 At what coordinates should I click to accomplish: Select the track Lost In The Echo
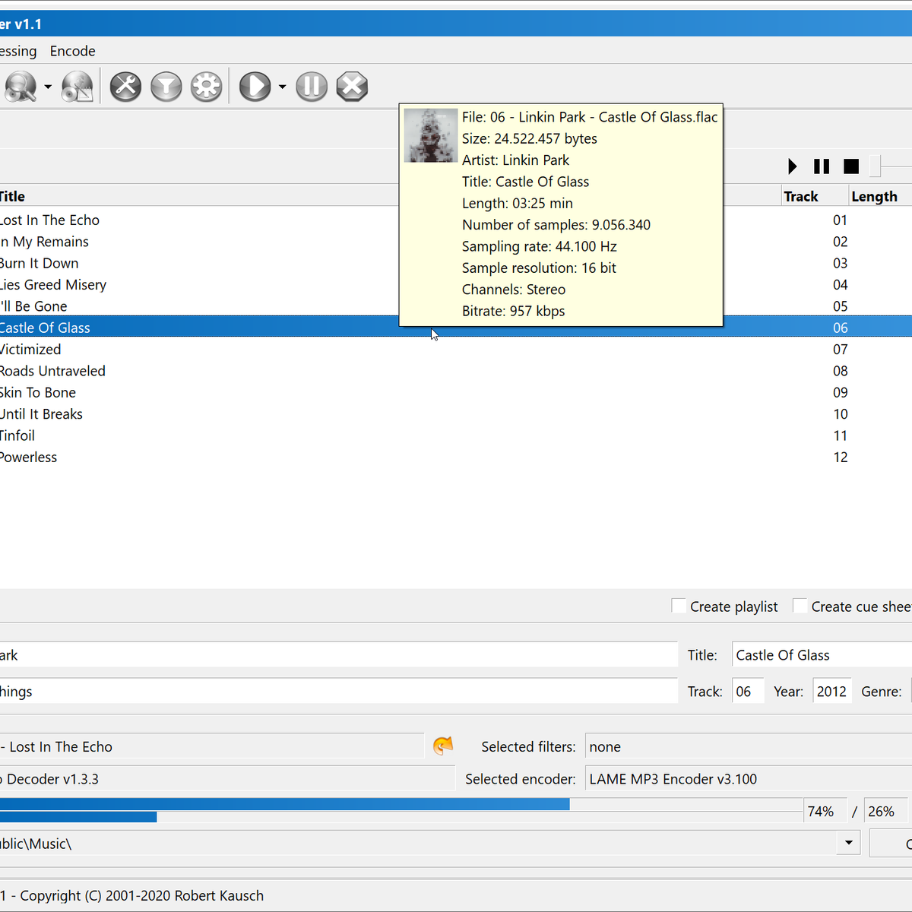click(x=456, y=220)
